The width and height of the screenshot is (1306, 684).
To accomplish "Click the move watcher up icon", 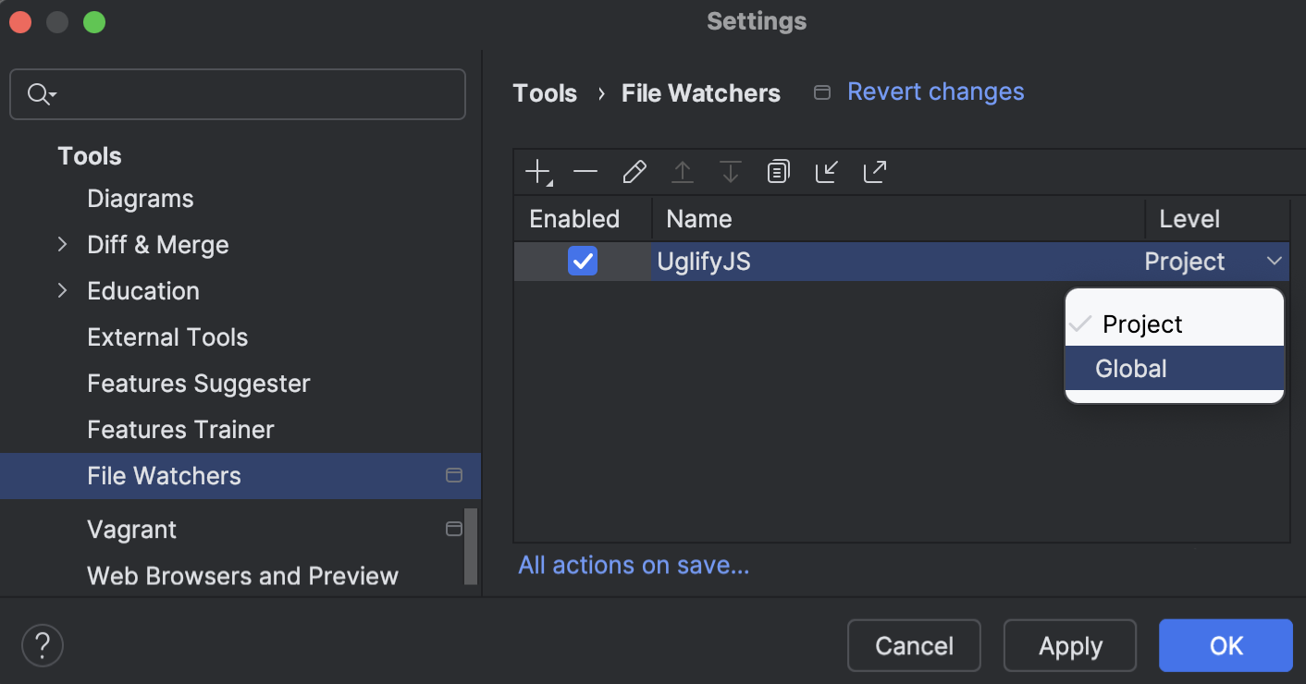I will [682, 171].
